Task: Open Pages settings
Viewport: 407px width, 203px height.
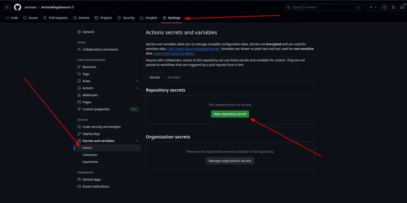Action: coord(87,102)
